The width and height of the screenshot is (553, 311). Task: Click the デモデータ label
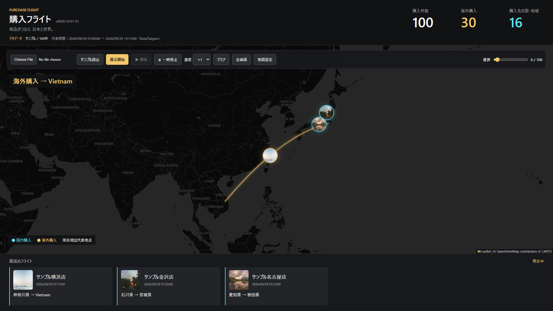click(16, 38)
